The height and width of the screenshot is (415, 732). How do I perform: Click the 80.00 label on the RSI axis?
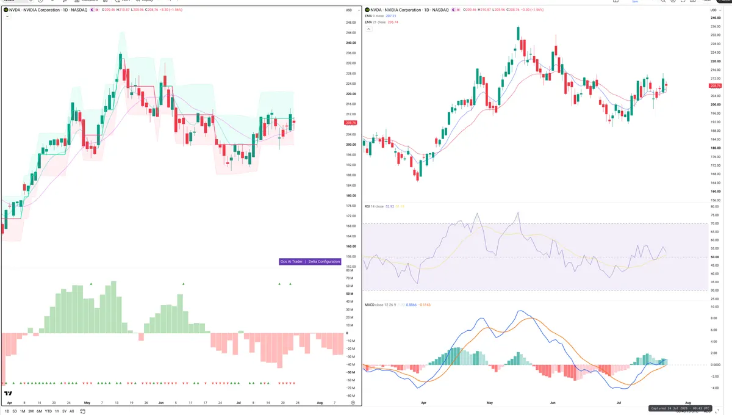(714, 207)
